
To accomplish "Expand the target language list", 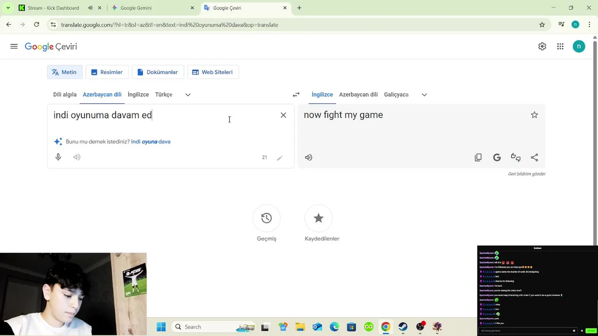I will tap(424, 95).
